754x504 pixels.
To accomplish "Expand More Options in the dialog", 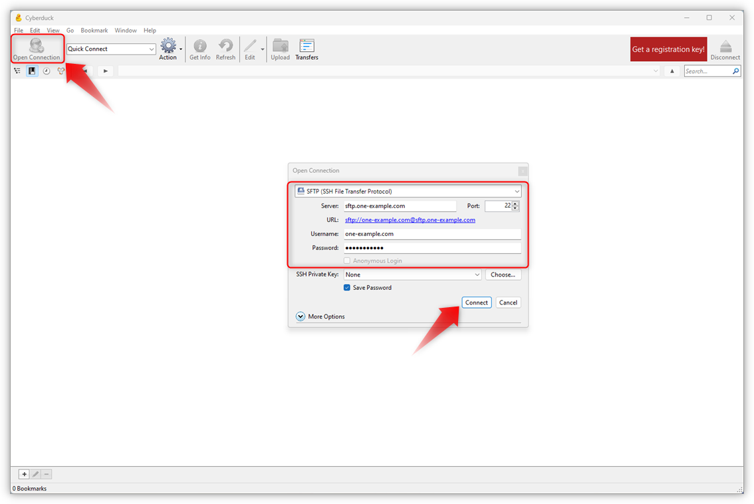I will pyautogui.click(x=301, y=316).
